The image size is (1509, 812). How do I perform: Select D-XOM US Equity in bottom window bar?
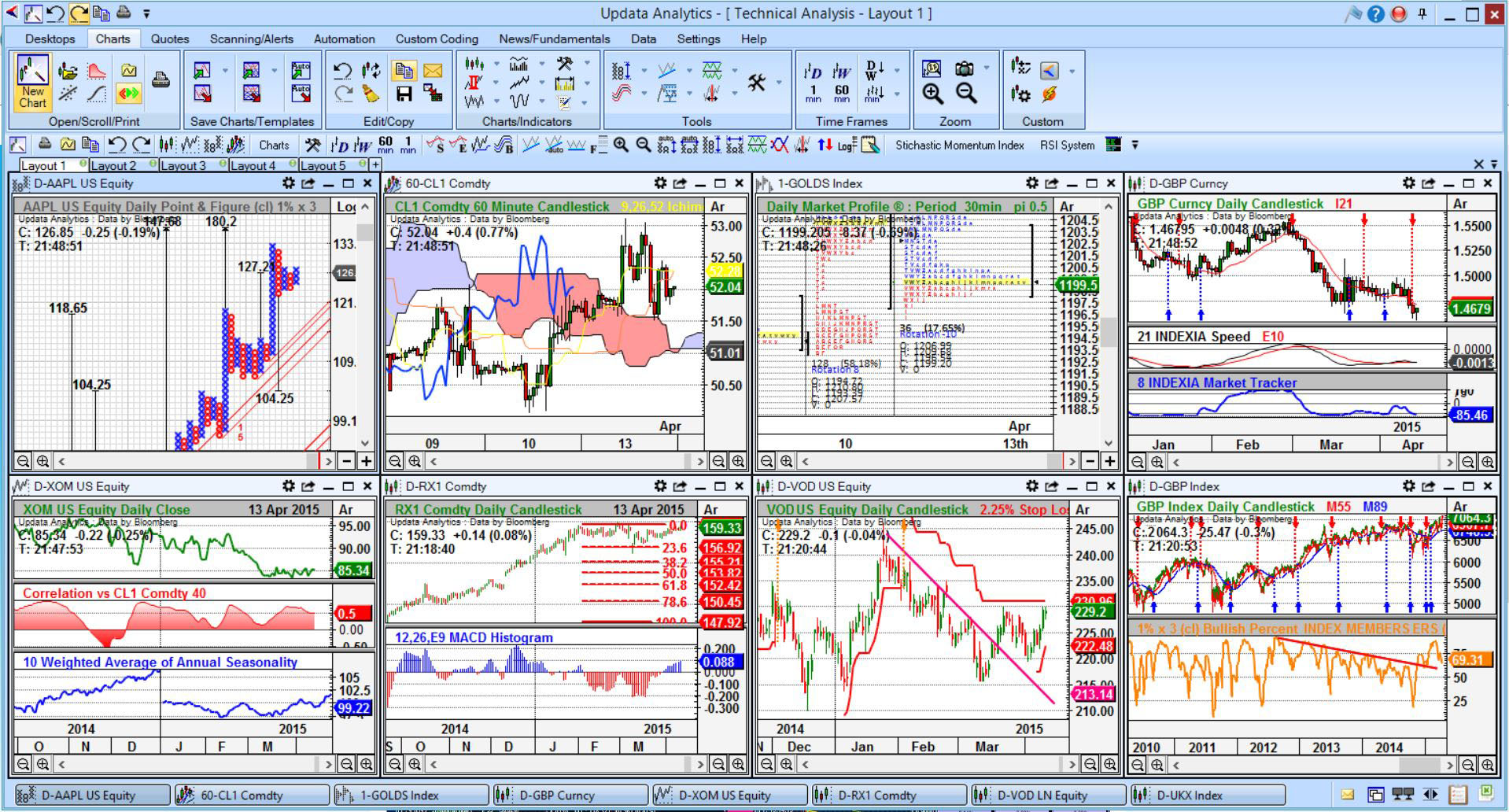[729, 795]
